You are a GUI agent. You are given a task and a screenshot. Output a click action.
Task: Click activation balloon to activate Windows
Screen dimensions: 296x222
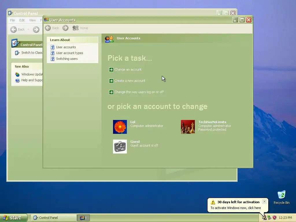(x=236, y=208)
